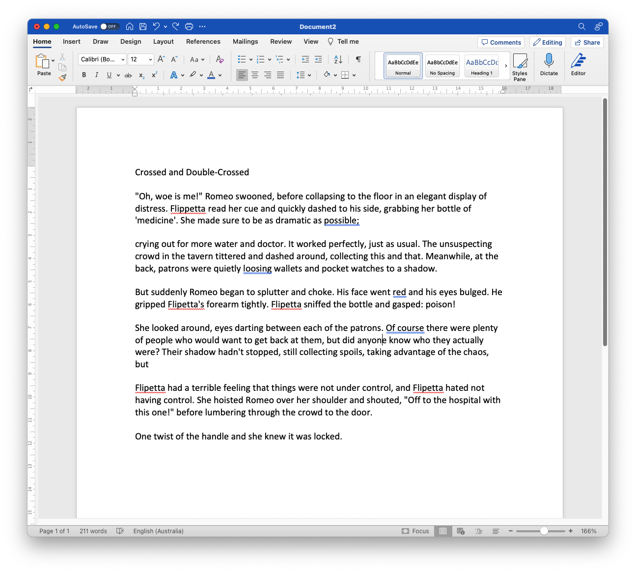Open the Paste options arrow

pyautogui.click(x=53, y=60)
